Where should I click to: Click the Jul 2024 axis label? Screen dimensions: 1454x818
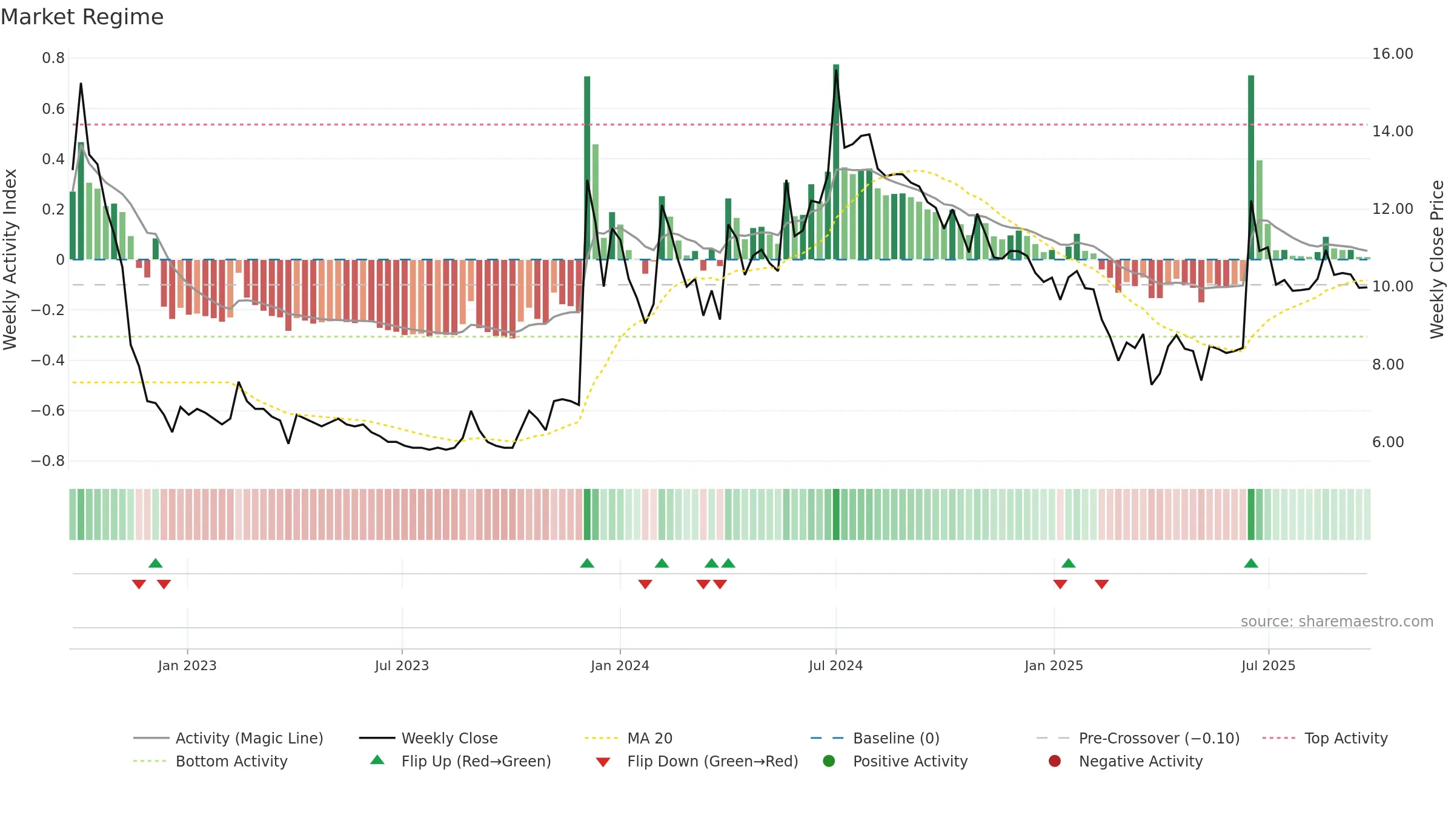coord(835,665)
